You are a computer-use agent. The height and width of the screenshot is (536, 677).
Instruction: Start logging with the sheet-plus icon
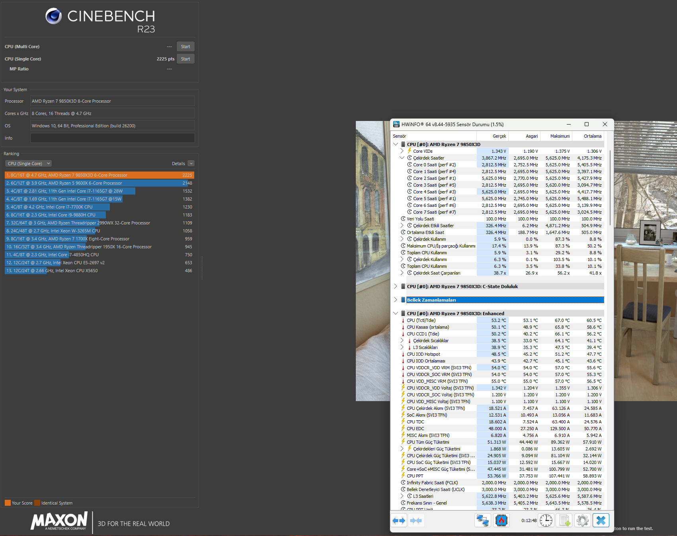tap(564, 520)
